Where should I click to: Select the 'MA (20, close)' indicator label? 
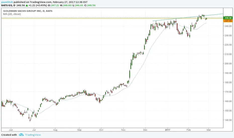point(12,14)
